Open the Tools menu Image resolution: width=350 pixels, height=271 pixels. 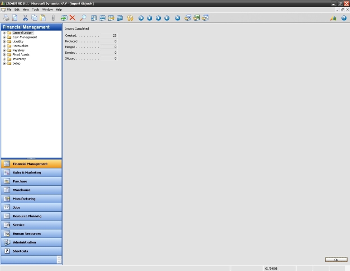35,9
